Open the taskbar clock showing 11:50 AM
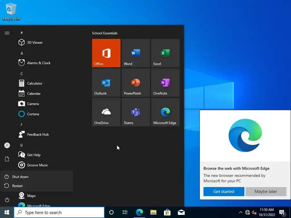 pos(267,212)
